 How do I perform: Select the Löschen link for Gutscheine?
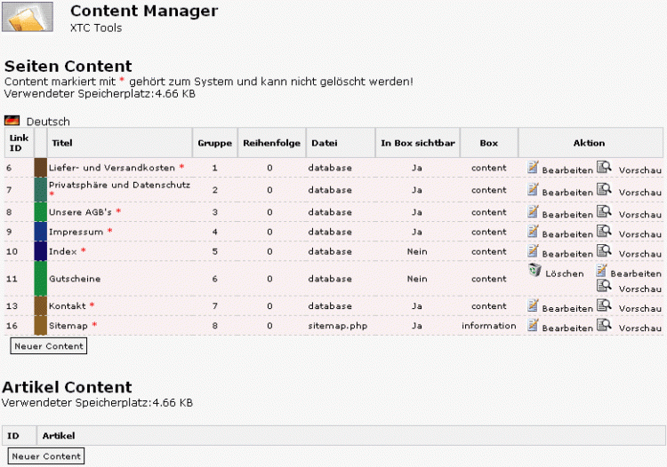(564, 273)
